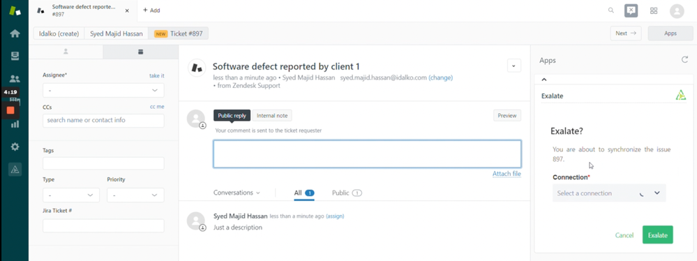The width and height of the screenshot is (697, 261).
Task: Click the Zendesk logo at top left
Action: pos(15,10)
